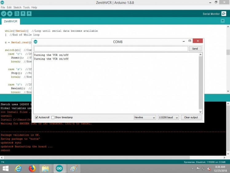Enable the Show timestamp checkbox
This screenshot has width=230, height=173.
(53, 117)
